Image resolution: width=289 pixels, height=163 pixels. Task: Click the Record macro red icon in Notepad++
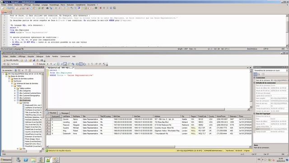[x=101, y=8]
